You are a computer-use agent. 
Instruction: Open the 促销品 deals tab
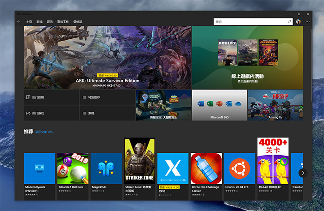coord(78,22)
